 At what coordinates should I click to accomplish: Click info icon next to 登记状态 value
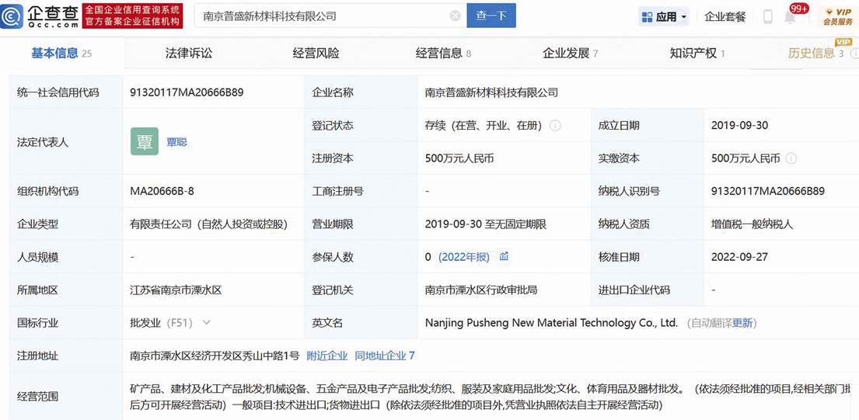coord(556,126)
